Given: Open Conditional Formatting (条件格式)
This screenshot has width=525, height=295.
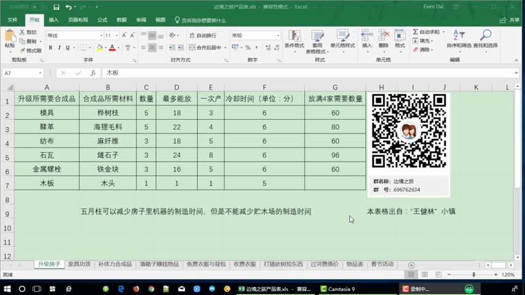Looking at the screenshot, I should point(294,42).
